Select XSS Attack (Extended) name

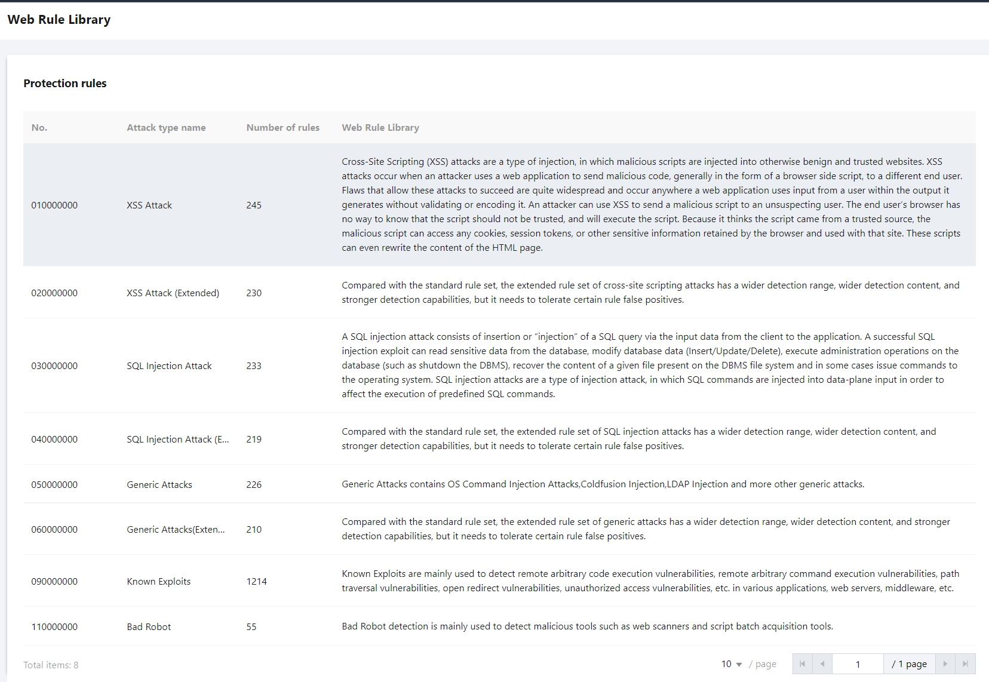click(173, 293)
